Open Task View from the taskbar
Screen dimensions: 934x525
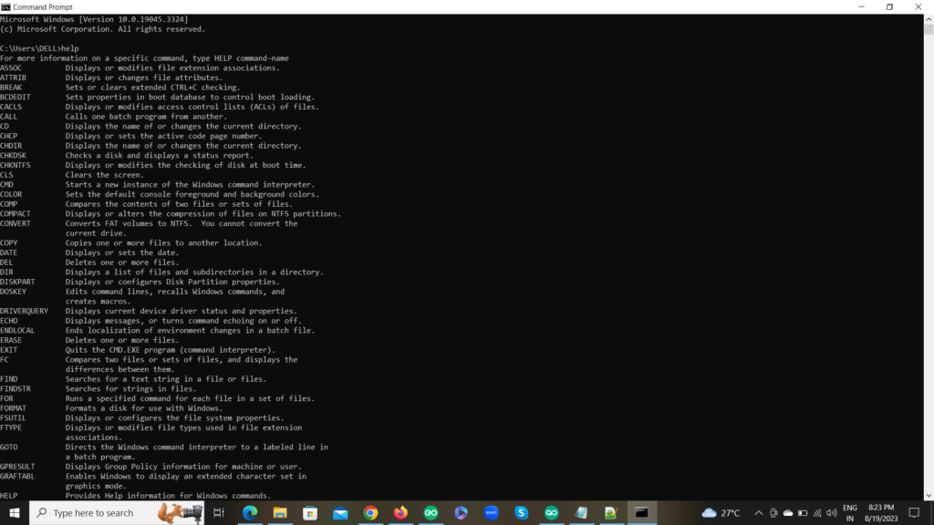click(219, 512)
